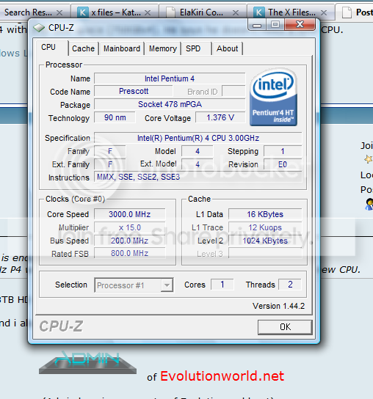Viewport: 373px width, 399px height.
Task: Switch to 'x files – Kat...' browser tab
Action: [116, 12]
